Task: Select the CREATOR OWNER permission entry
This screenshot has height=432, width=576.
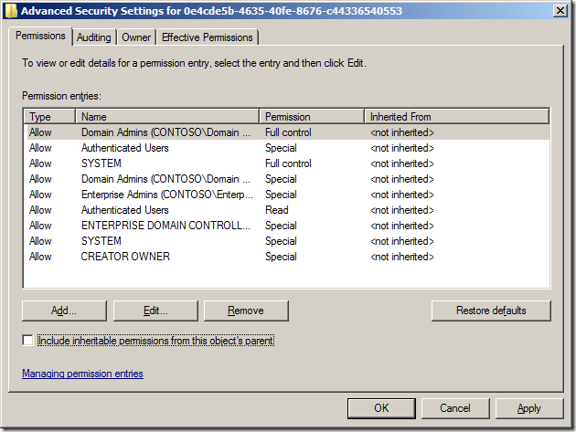Action: [x=126, y=257]
